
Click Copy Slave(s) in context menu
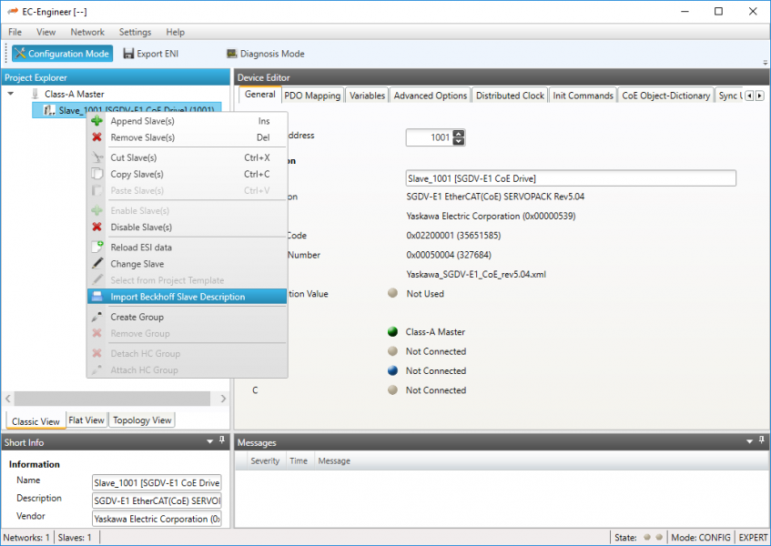point(137,174)
